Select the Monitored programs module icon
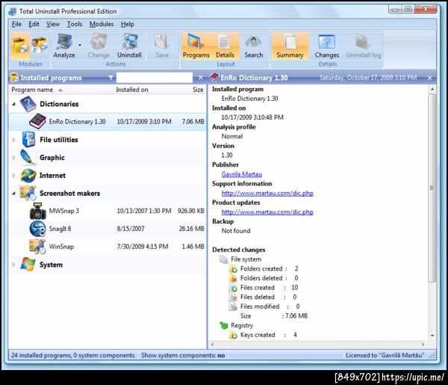The image size is (448, 385). click(39, 46)
